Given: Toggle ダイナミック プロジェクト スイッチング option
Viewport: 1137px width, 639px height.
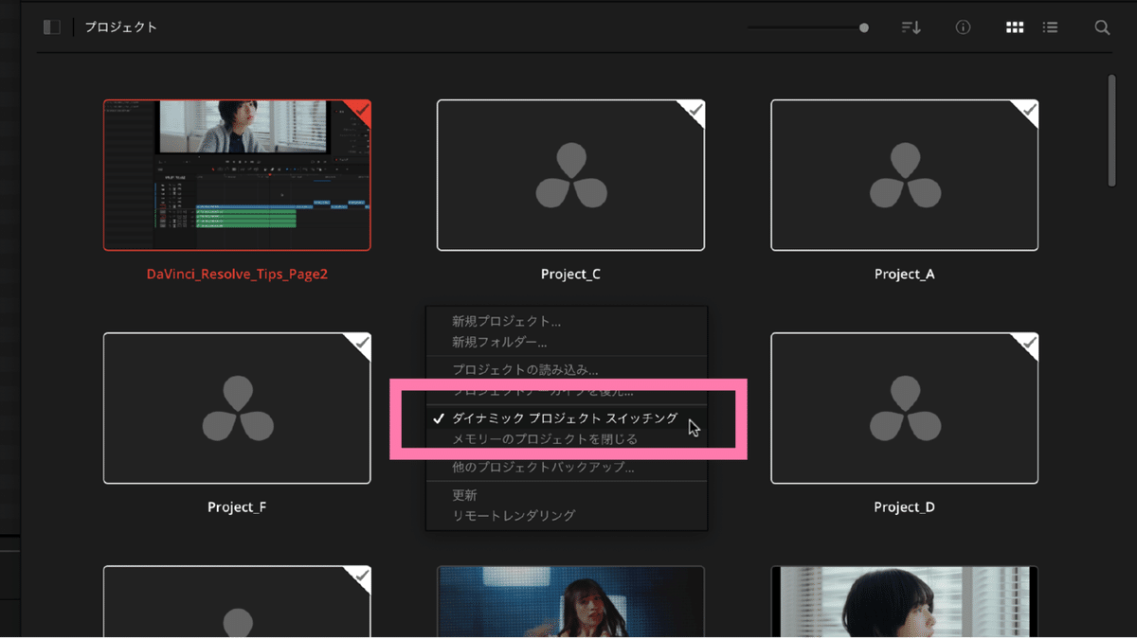Looking at the screenshot, I should (x=566, y=417).
